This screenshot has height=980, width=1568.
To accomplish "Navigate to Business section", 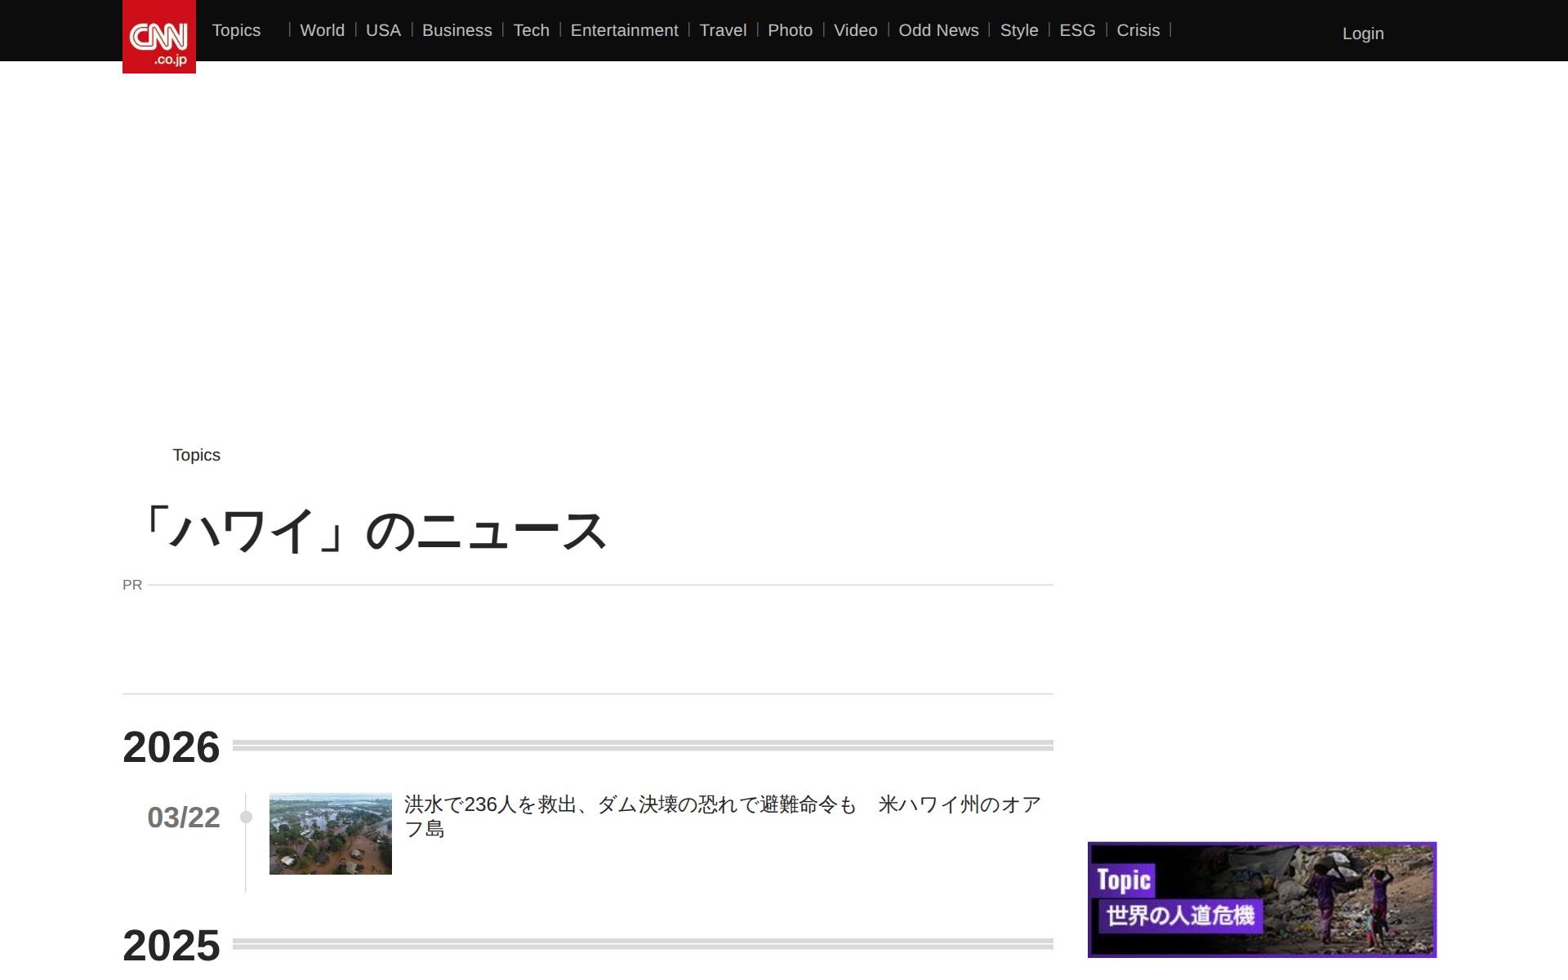I will tap(457, 30).
